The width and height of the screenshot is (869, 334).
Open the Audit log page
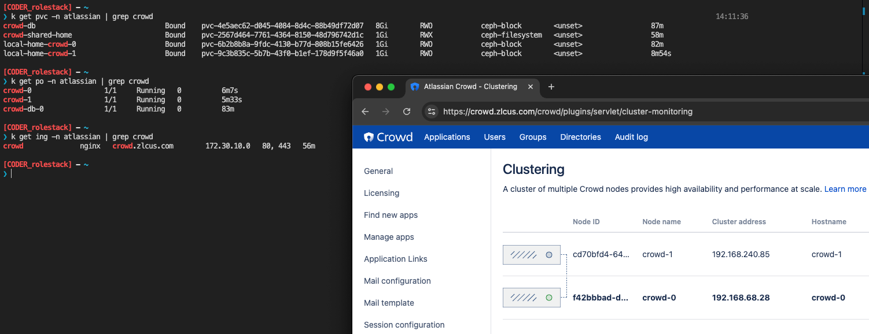(631, 137)
